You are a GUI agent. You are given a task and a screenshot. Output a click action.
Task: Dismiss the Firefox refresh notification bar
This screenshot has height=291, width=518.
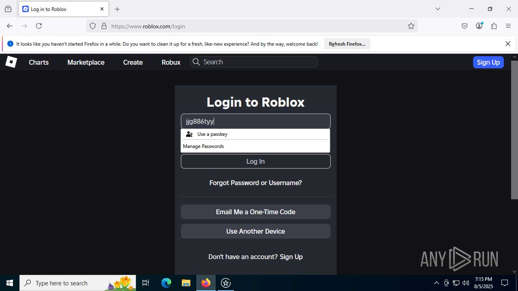coord(508,44)
